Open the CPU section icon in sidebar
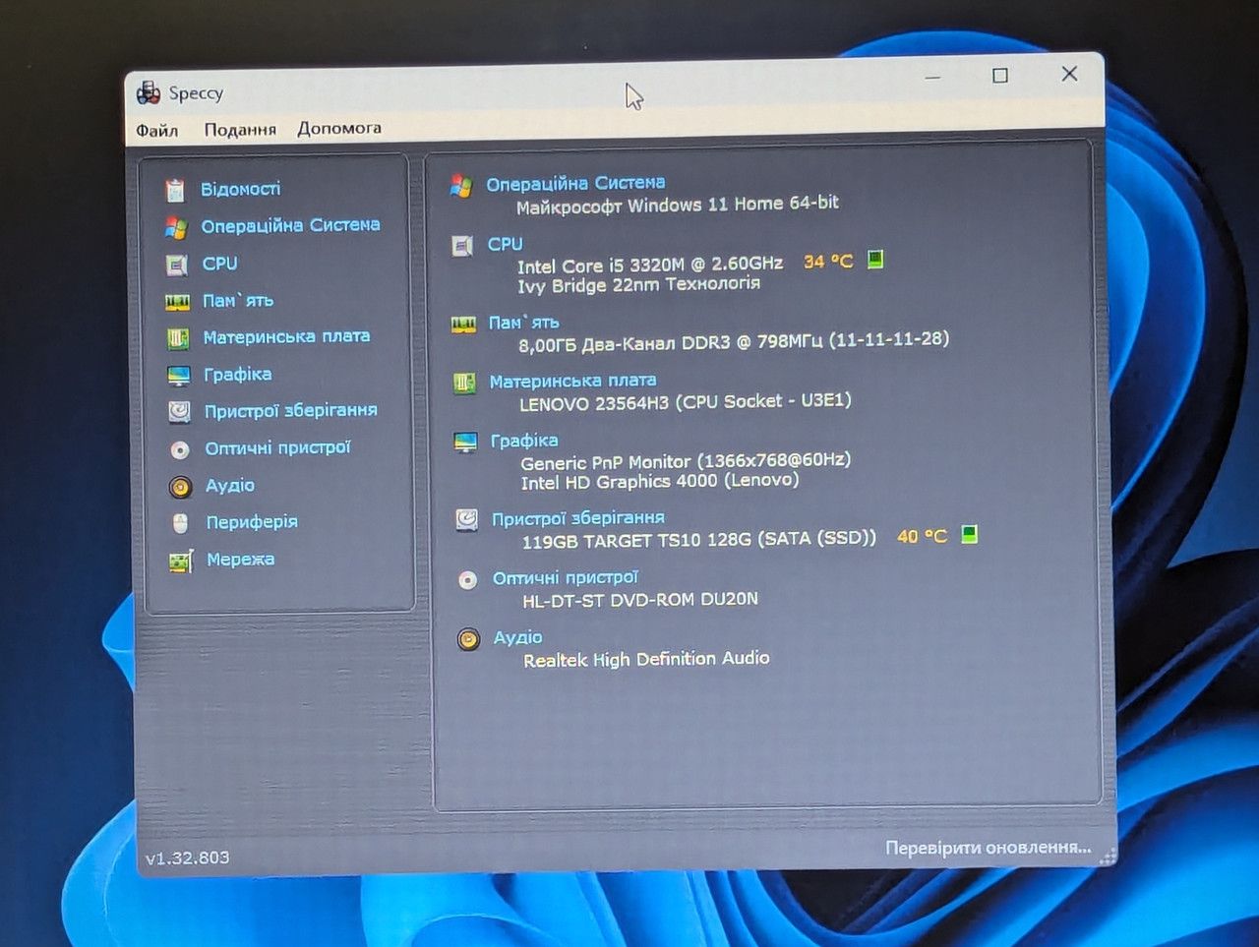 [x=177, y=265]
